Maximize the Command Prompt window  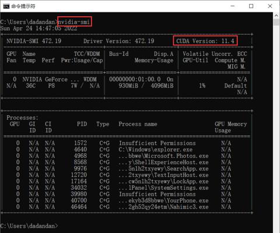click(x=251, y=6)
